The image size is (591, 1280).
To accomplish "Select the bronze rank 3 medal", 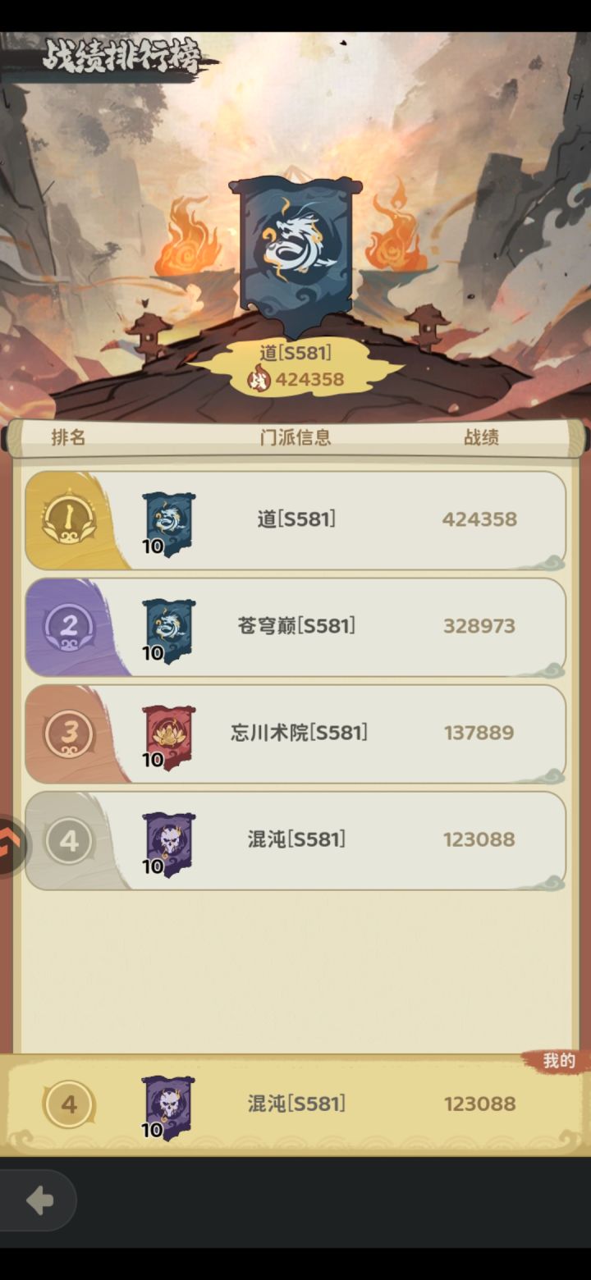I will pyautogui.click(x=69, y=734).
